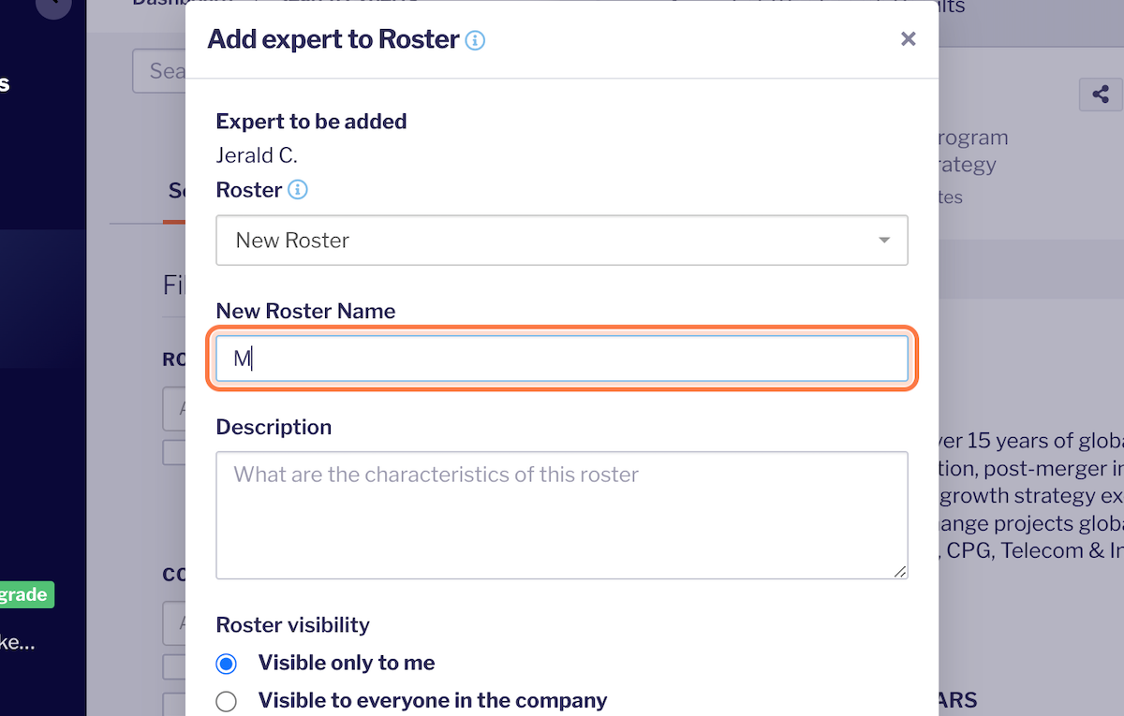1124x716 pixels.
Task: Click the info icon next to Roster label
Action: [297, 190]
